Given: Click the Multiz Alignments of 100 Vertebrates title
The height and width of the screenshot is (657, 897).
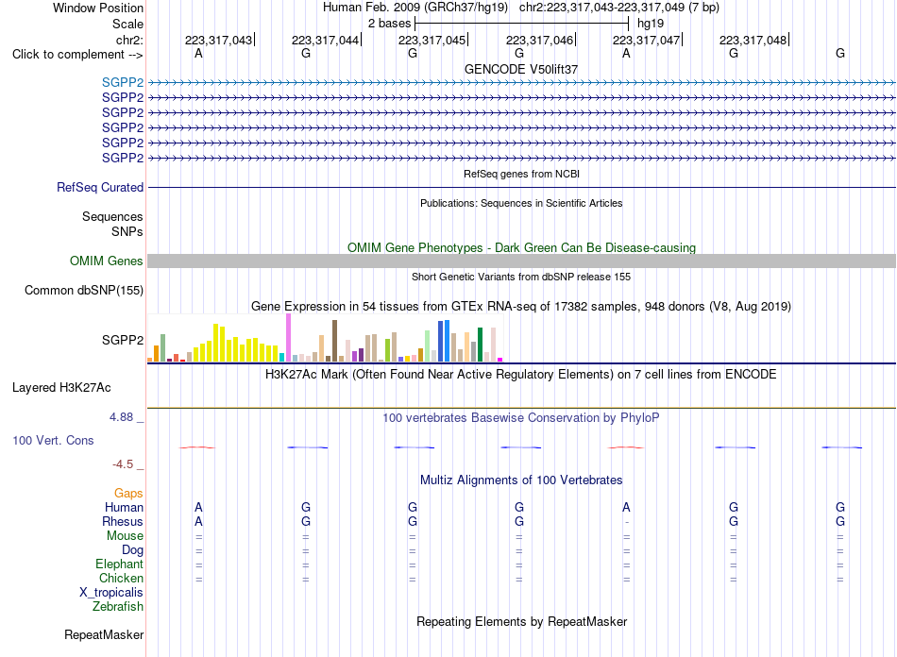Looking at the screenshot, I should tap(521, 480).
